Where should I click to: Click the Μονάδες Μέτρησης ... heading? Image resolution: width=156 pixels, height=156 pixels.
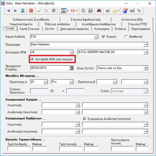point(22,76)
